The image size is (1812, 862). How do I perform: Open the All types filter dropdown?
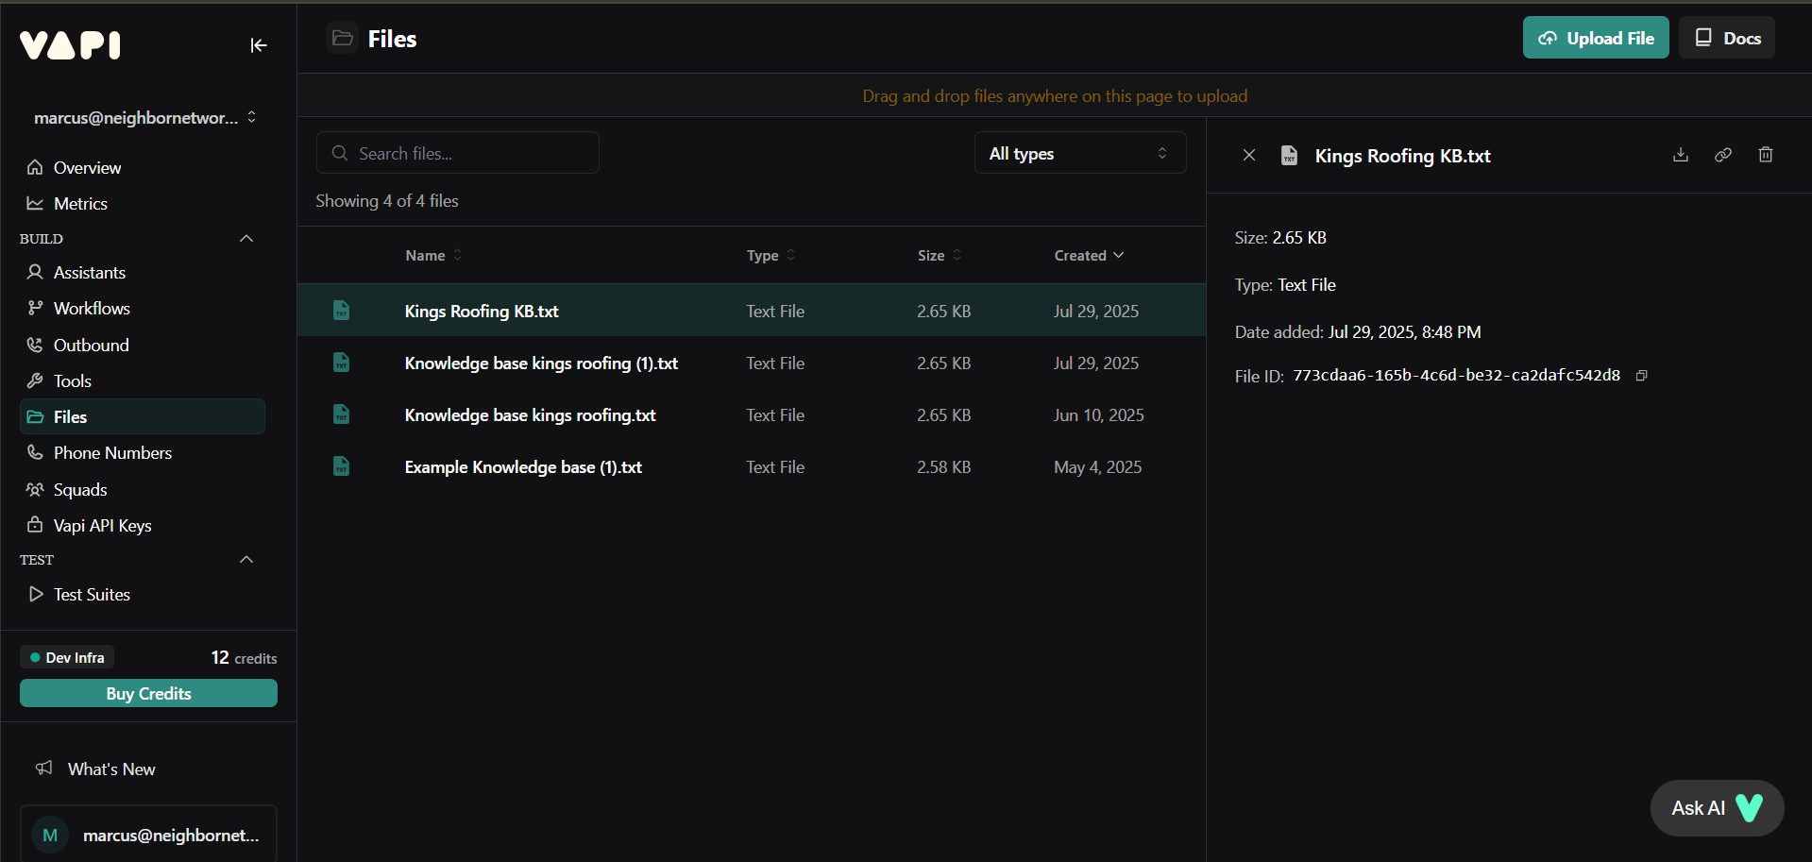pos(1079,152)
